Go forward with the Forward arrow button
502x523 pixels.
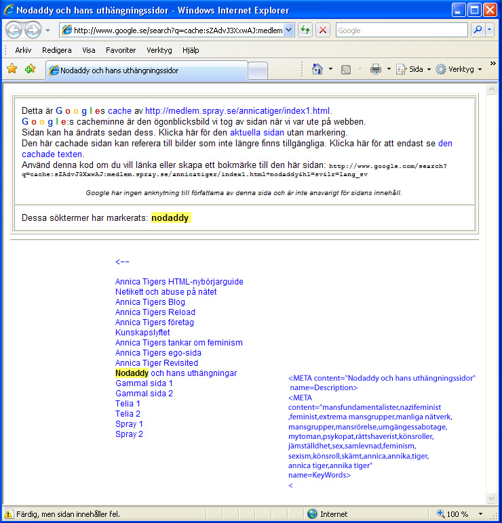[33, 30]
